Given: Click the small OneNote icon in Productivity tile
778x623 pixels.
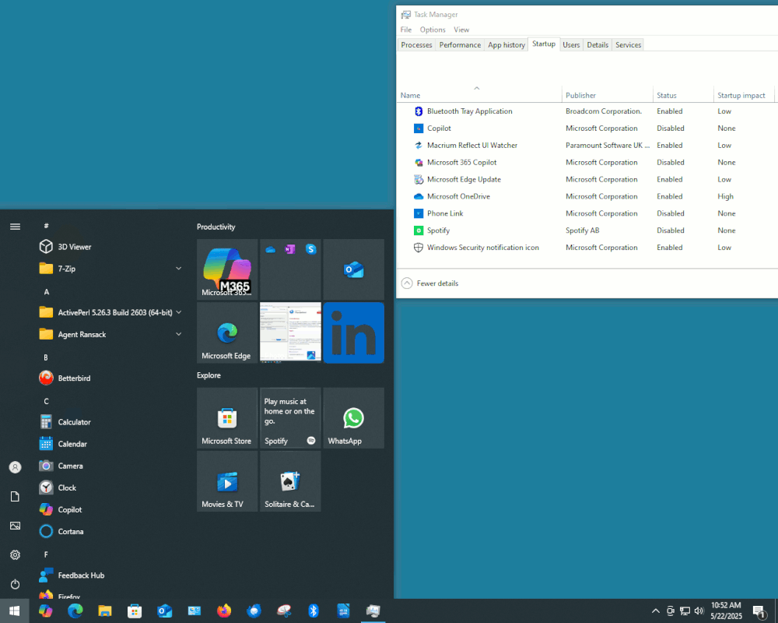Looking at the screenshot, I should click(290, 249).
